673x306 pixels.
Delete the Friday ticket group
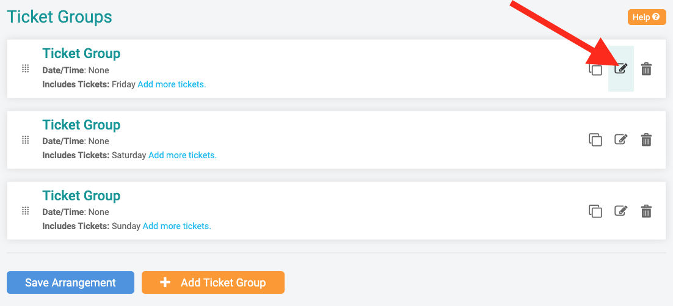pos(646,69)
